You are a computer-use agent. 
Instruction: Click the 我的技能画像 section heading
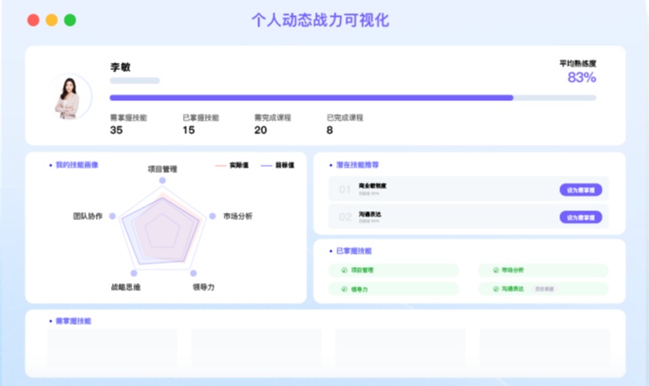77,165
